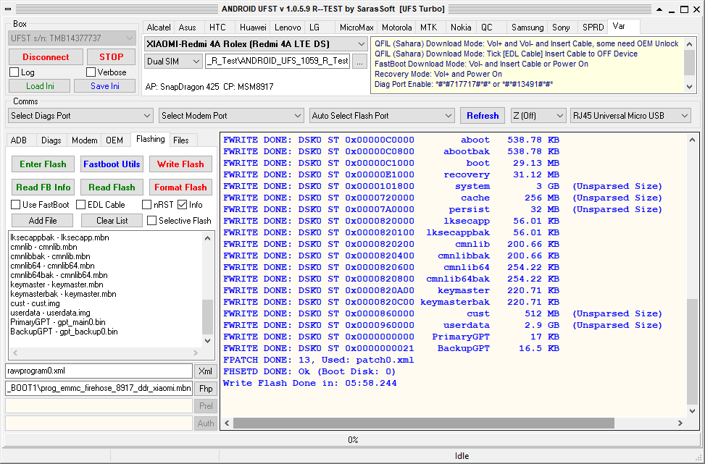This screenshot has width=705, height=464.
Task: Click the Format Flash button
Action: click(x=180, y=187)
